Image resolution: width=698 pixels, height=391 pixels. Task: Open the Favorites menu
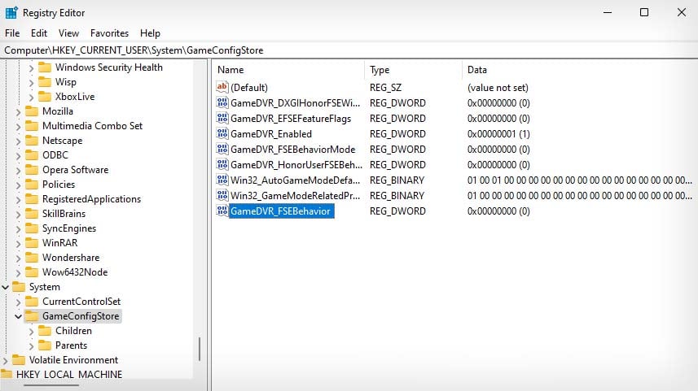point(109,33)
